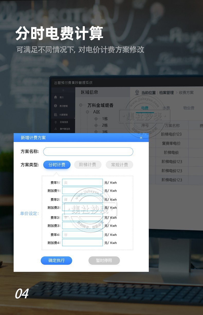
Task: Open concentrator information via its icon
Action: click(x=56, y=129)
